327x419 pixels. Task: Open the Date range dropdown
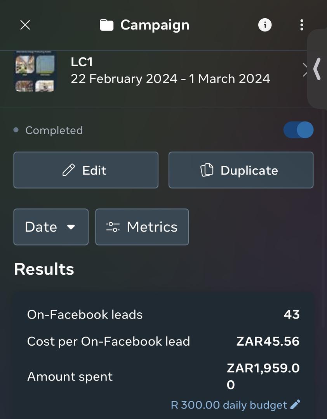point(51,227)
